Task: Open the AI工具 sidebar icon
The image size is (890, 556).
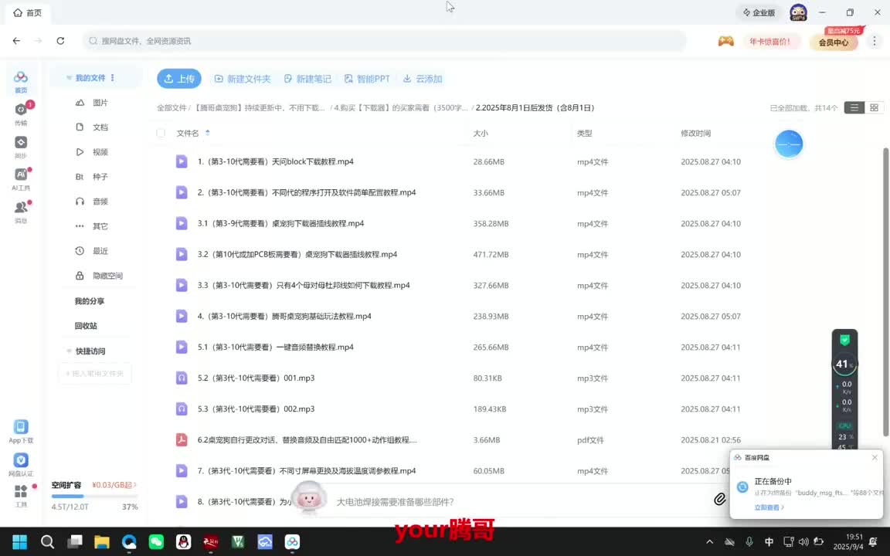Action: (21, 178)
